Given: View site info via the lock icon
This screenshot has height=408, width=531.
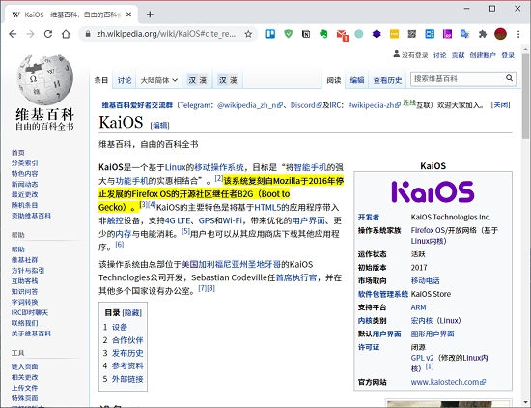Looking at the screenshot, I should point(88,34).
